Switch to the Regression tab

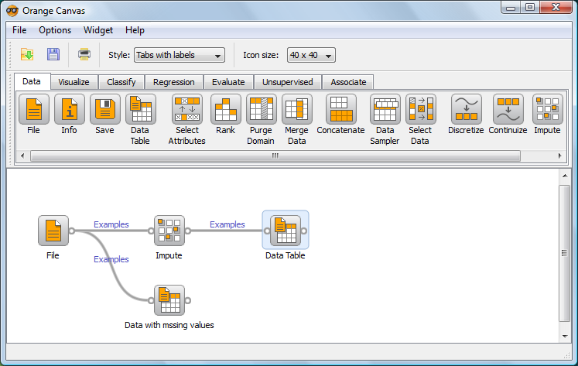coord(174,82)
